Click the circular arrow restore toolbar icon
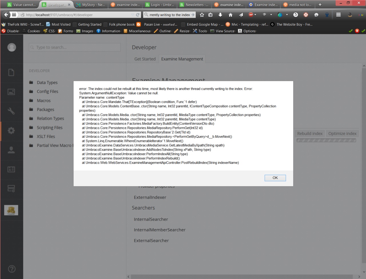Image resolution: width=366 pixels, height=279 pixels. click(296, 15)
